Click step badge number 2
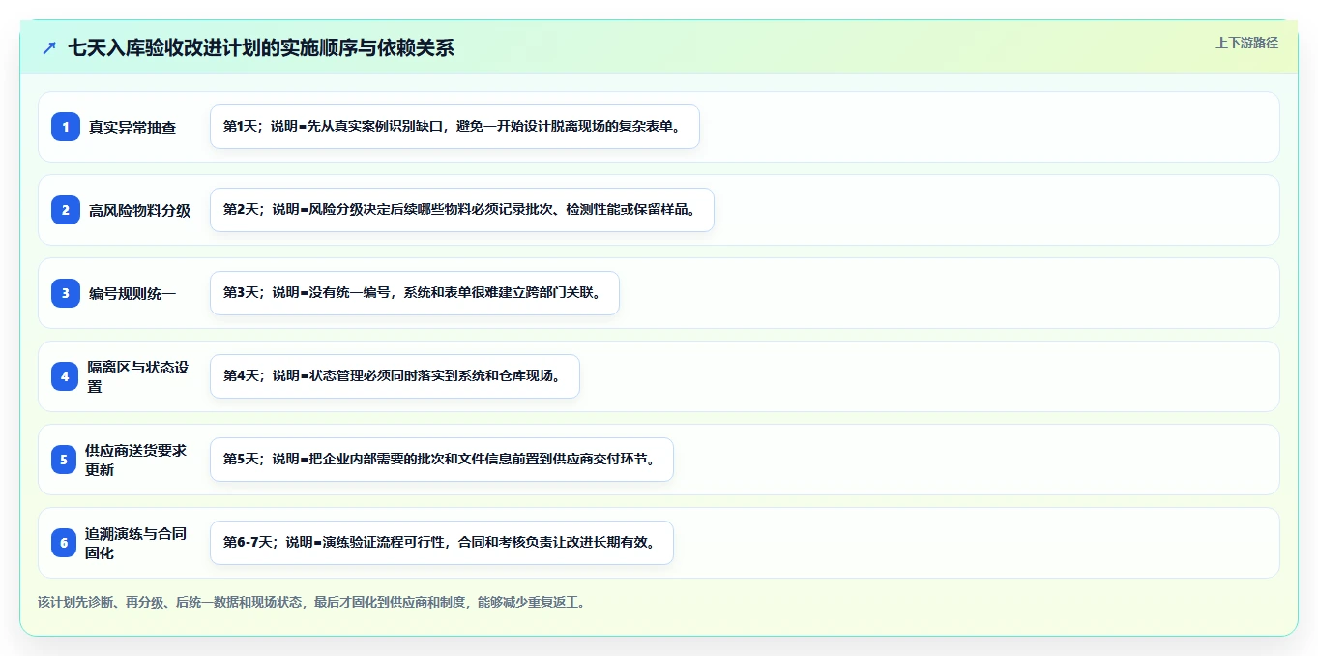 pos(65,209)
